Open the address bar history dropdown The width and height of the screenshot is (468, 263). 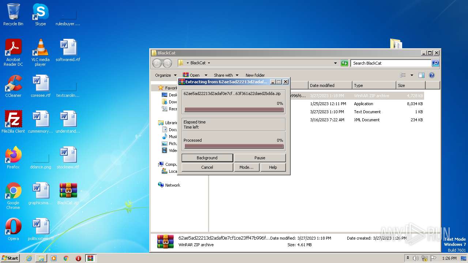click(x=335, y=63)
